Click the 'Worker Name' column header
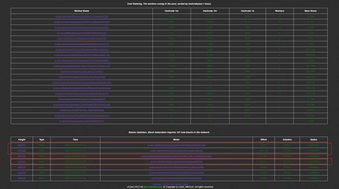This screenshot has width=339, height=189. click(81, 11)
